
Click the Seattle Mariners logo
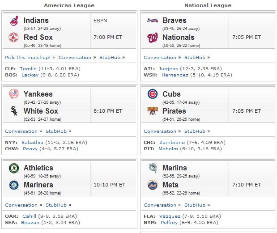(x=14, y=185)
